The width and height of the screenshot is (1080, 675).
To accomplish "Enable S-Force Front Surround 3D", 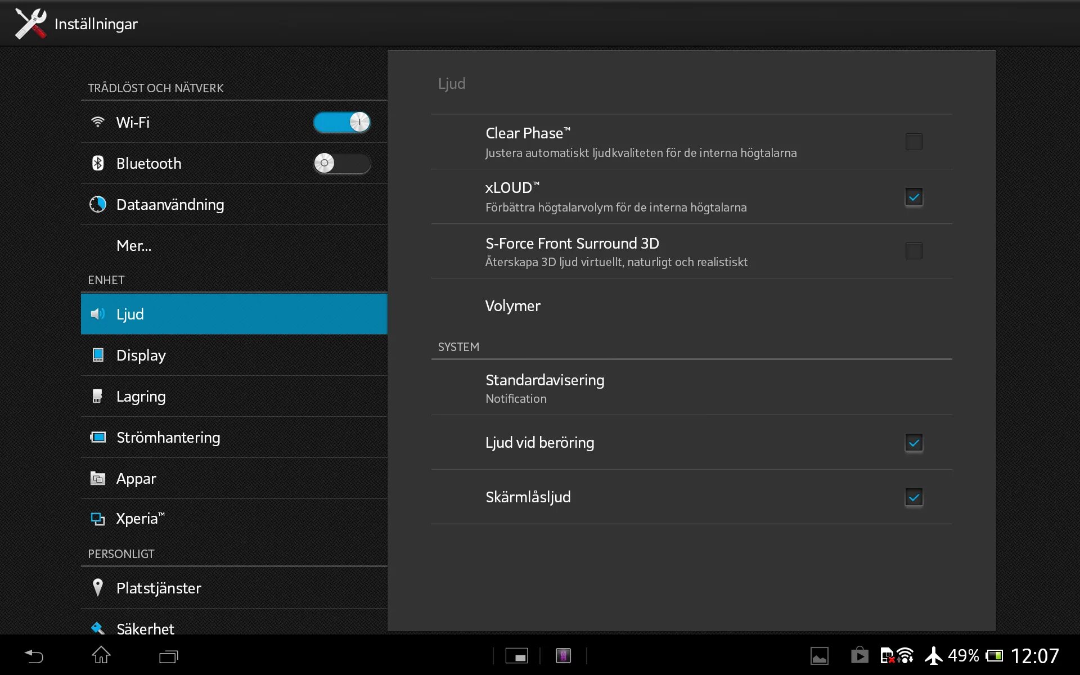I will pyautogui.click(x=913, y=250).
